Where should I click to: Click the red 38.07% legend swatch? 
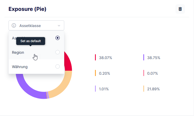click(95, 57)
